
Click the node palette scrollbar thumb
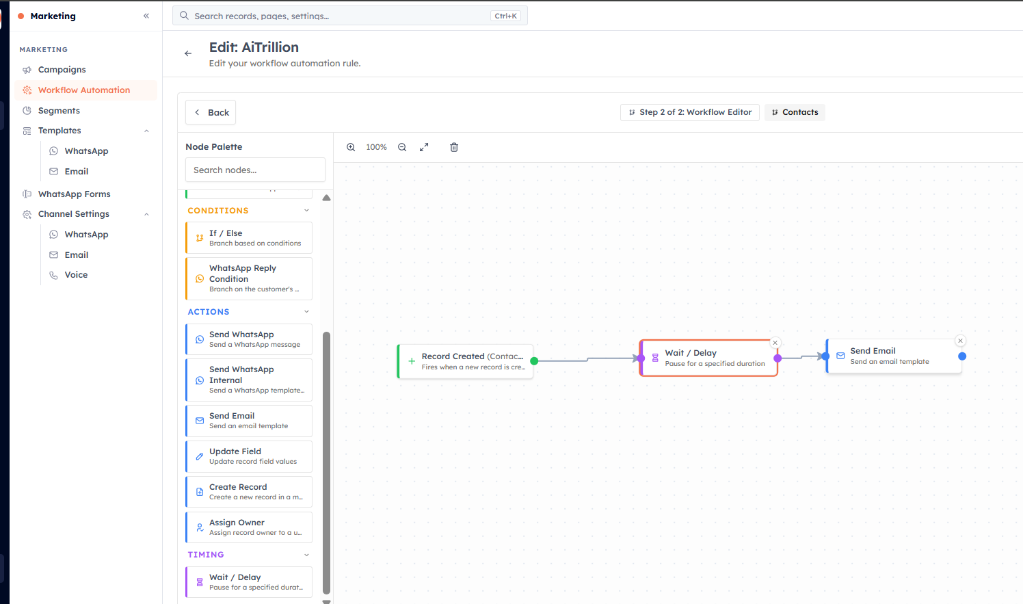pos(326,463)
